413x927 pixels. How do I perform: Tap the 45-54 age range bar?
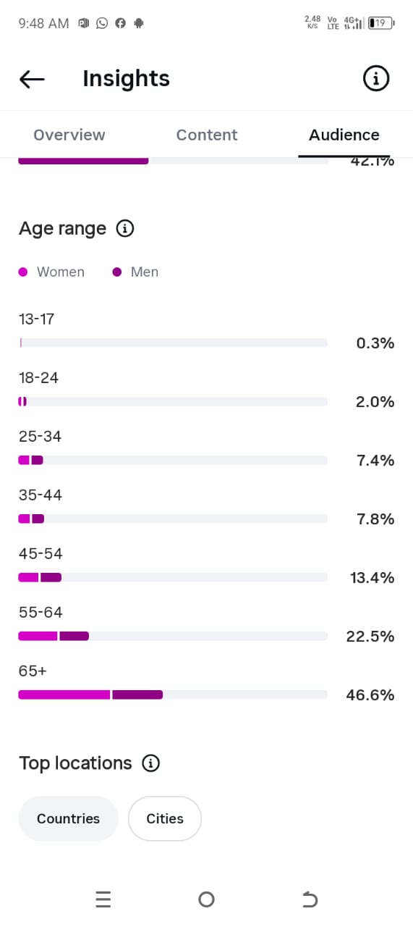point(173,577)
